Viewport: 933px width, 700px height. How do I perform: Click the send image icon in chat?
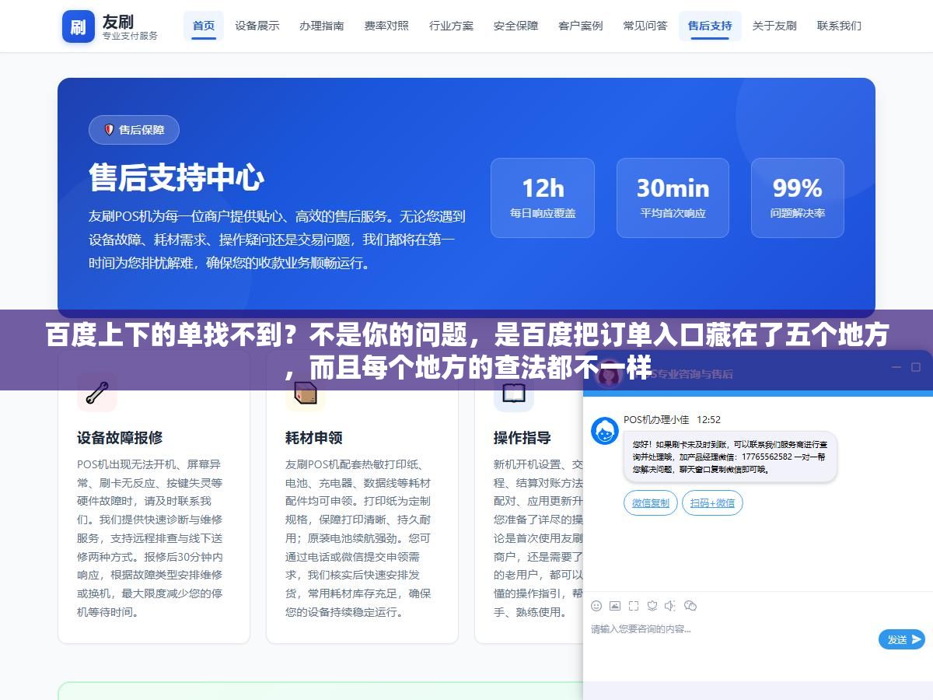click(615, 606)
